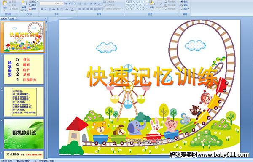Click the clear formatting icon

click(x=74, y=3)
